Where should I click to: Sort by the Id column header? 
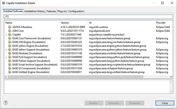[x=121, y=23]
